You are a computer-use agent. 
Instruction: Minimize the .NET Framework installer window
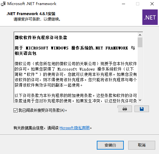pos(123,4)
